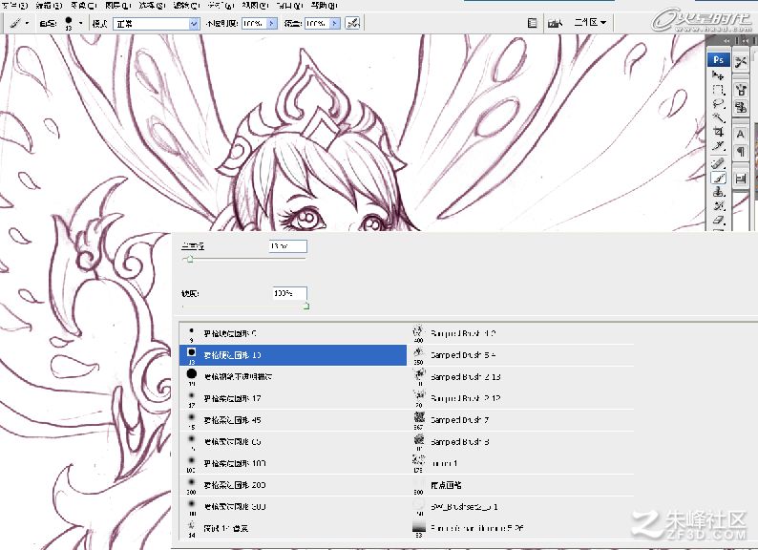
Task: Select the Magic Wand tool
Action: coord(718,117)
